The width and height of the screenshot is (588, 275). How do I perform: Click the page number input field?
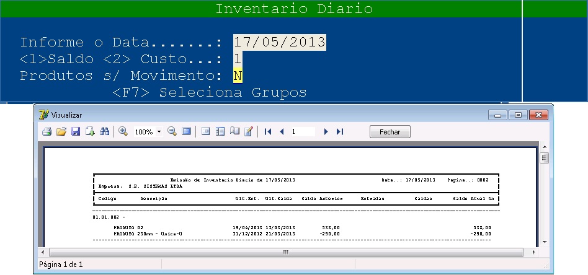[303, 132]
